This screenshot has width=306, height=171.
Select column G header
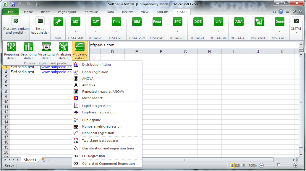click(185, 52)
